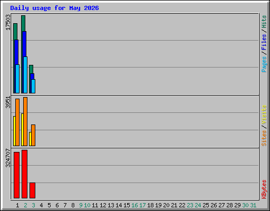
Task: Click the yellow Visits legend label
Action: (x=264, y=114)
